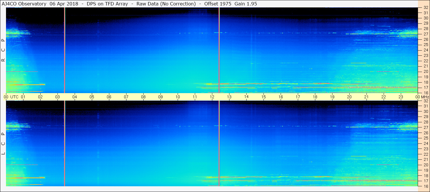430x192 pixels.
Task: Select the 19 hour tick label on time axis
Action: coord(332,97)
